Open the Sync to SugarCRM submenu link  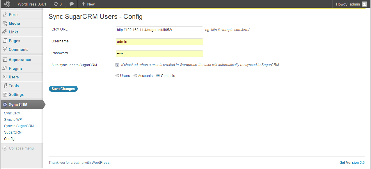pyautogui.click(x=19, y=126)
